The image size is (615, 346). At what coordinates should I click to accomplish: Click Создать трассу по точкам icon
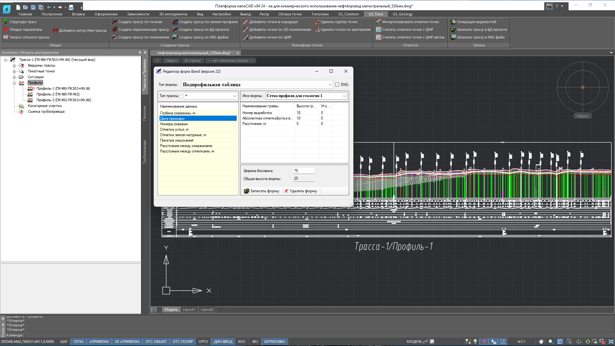coord(115,22)
